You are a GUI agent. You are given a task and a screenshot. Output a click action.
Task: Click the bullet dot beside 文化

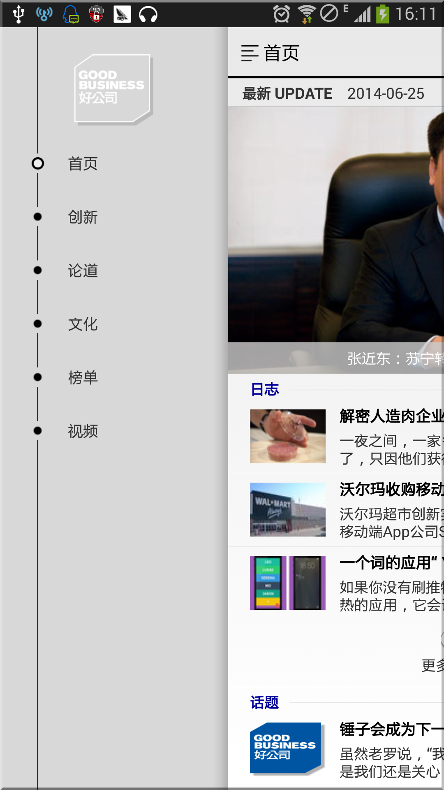tap(37, 324)
